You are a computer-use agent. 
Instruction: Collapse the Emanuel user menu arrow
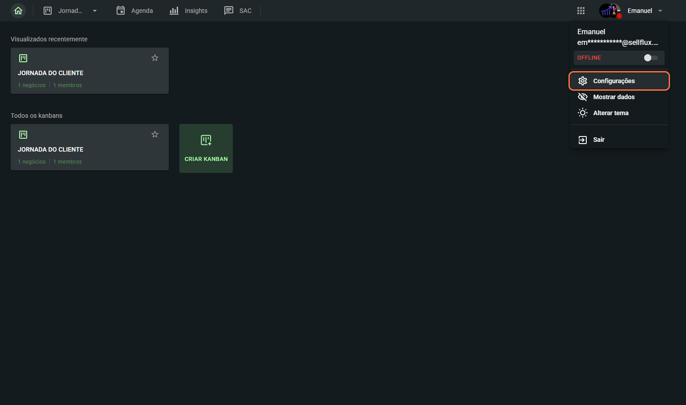coord(660,11)
